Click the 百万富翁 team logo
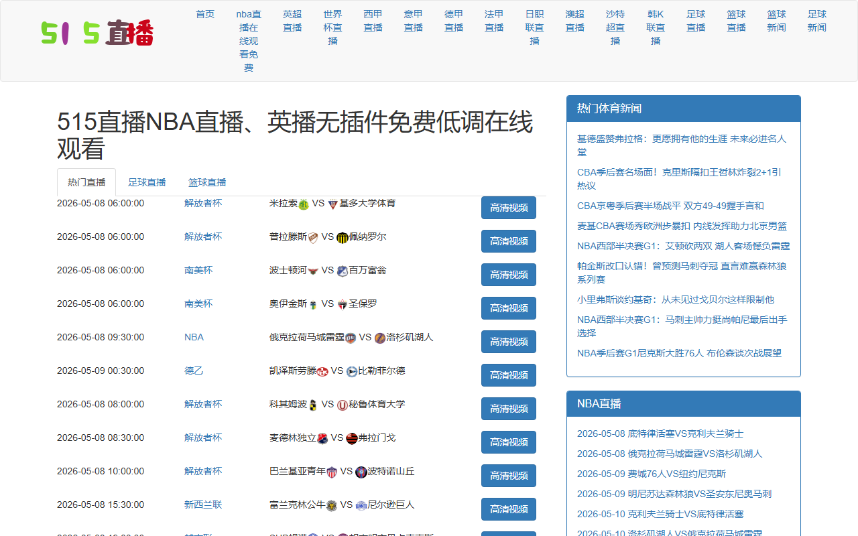The height and width of the screenshot is (536, 858). [x=343, y=271]
